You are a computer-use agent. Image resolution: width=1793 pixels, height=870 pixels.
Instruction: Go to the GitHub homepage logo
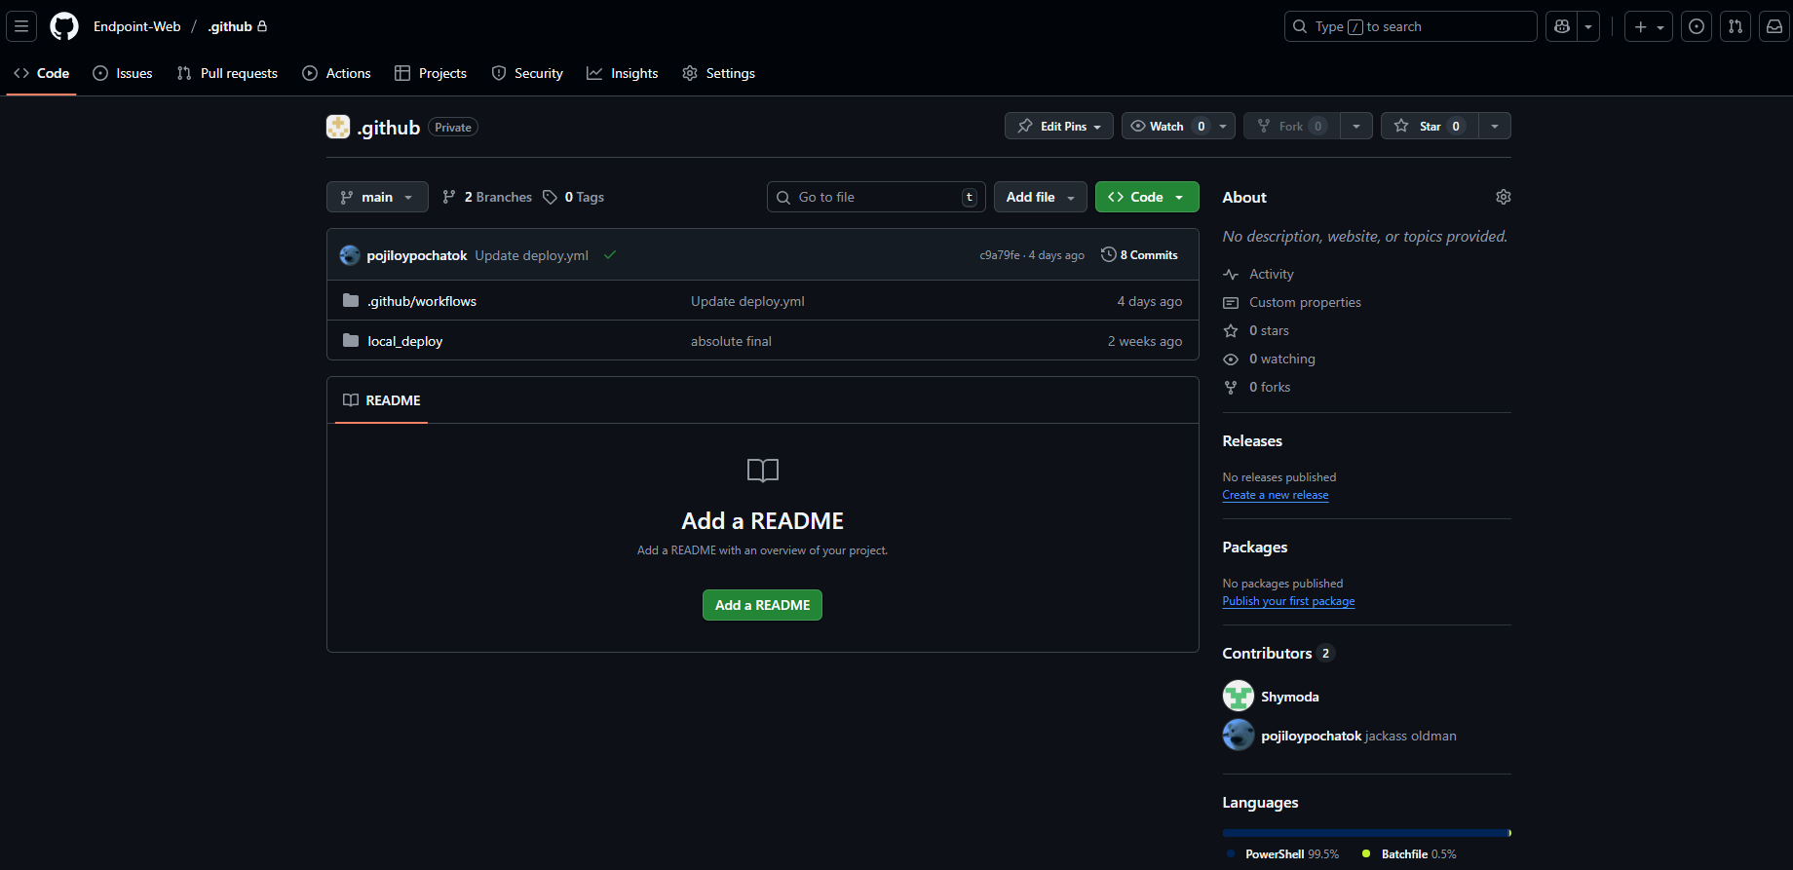[64, 26]
